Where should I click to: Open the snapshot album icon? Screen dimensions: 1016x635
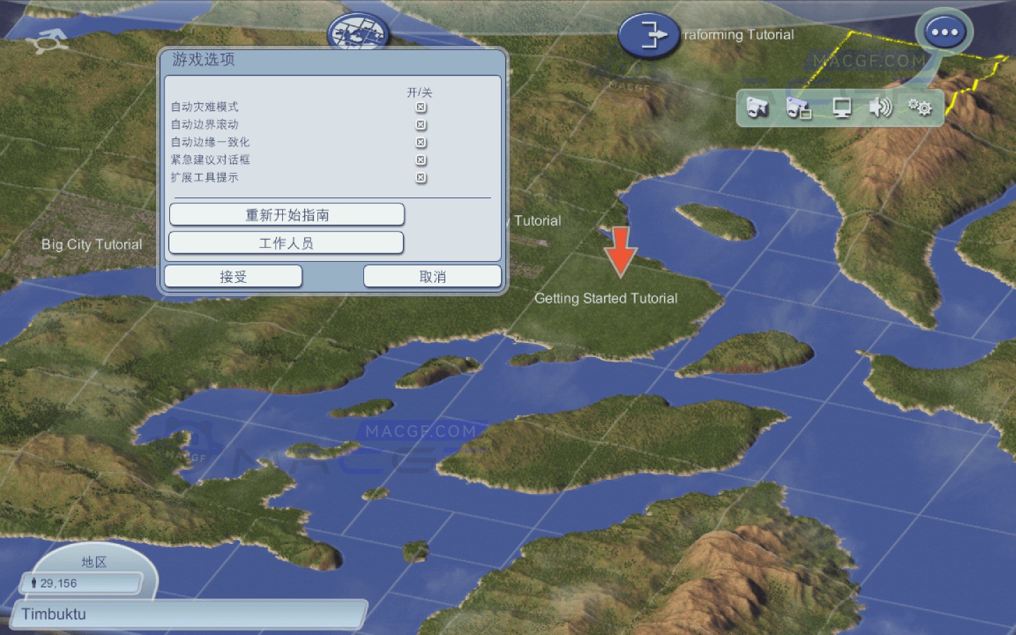tap(799, 108)
